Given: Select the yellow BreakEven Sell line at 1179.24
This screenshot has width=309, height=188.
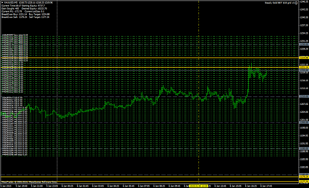Looking at the screenshot, I should pos(150,177).
